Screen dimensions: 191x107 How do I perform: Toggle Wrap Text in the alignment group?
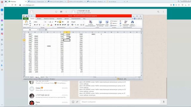coord(68,22)
